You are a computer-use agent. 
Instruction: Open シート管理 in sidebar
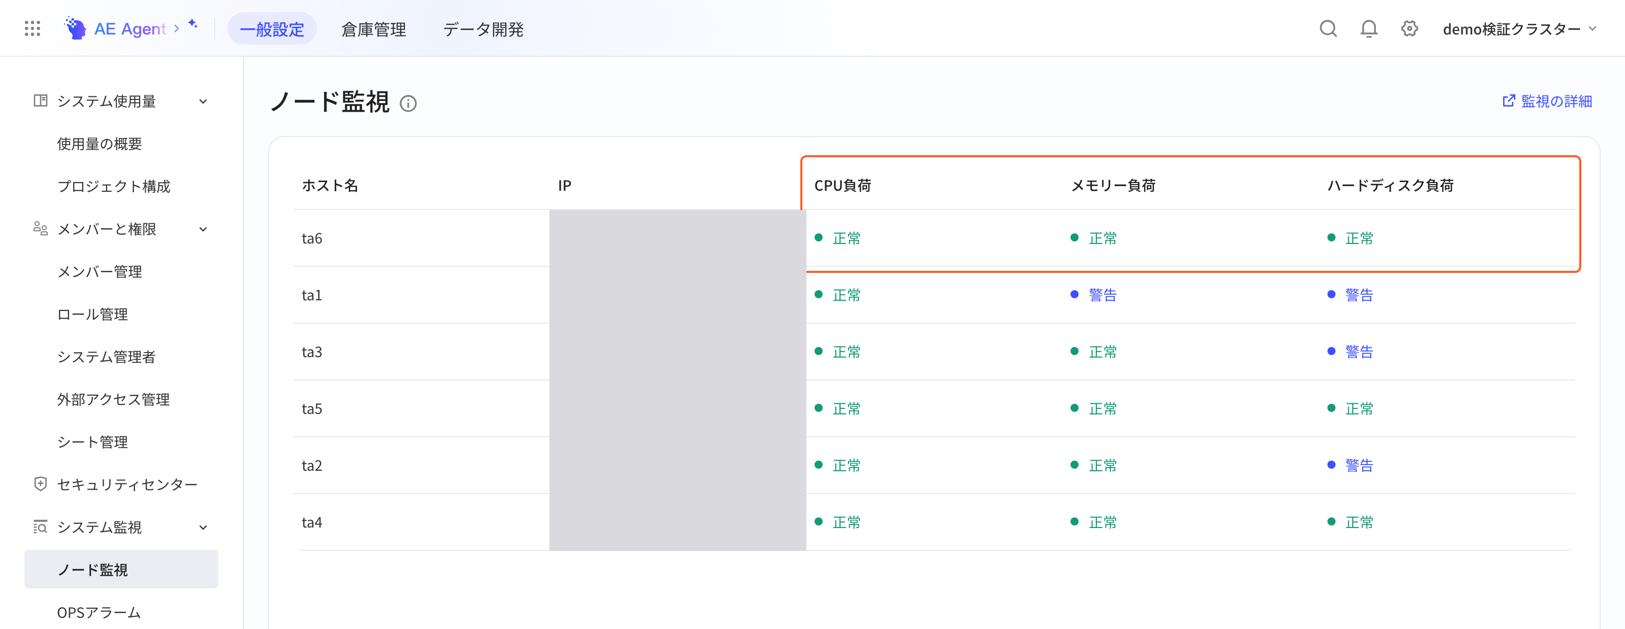[x=93, y=442]
